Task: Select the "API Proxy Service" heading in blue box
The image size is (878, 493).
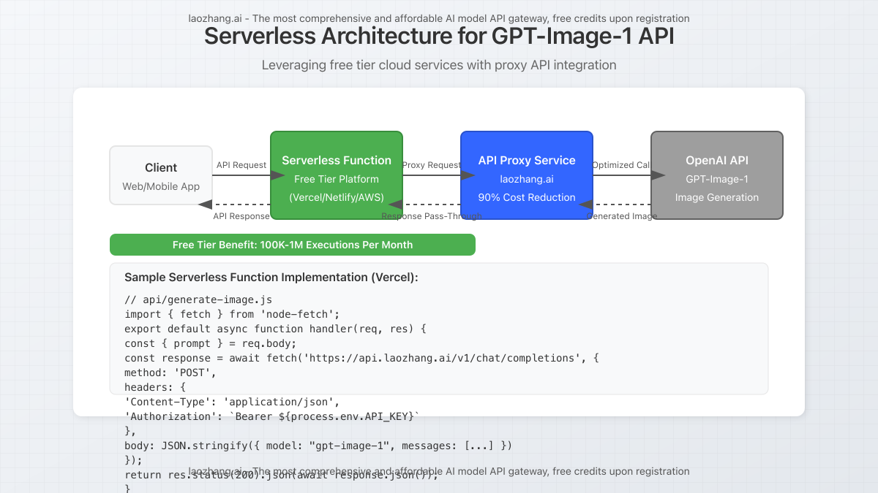Action: click(527, 160)
